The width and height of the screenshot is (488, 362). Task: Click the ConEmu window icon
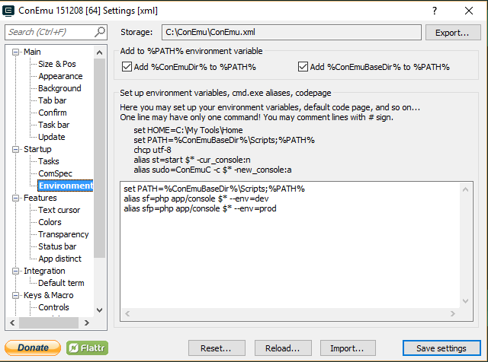(x=8, y=11)
